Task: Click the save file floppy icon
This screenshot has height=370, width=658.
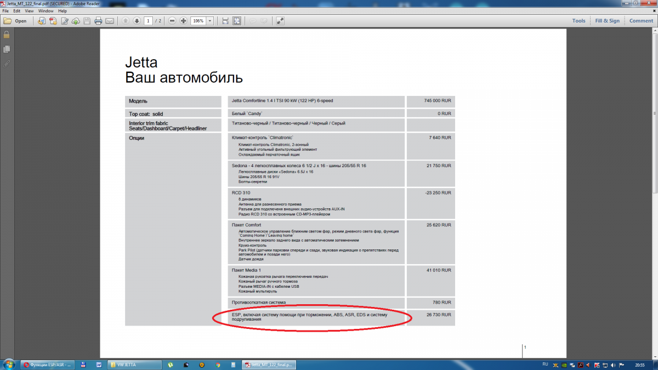Action: pos(87,21)
